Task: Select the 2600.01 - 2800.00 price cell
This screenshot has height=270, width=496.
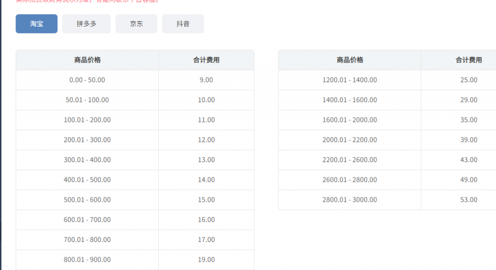Action: pyautogui.click(x=350, y=180)
